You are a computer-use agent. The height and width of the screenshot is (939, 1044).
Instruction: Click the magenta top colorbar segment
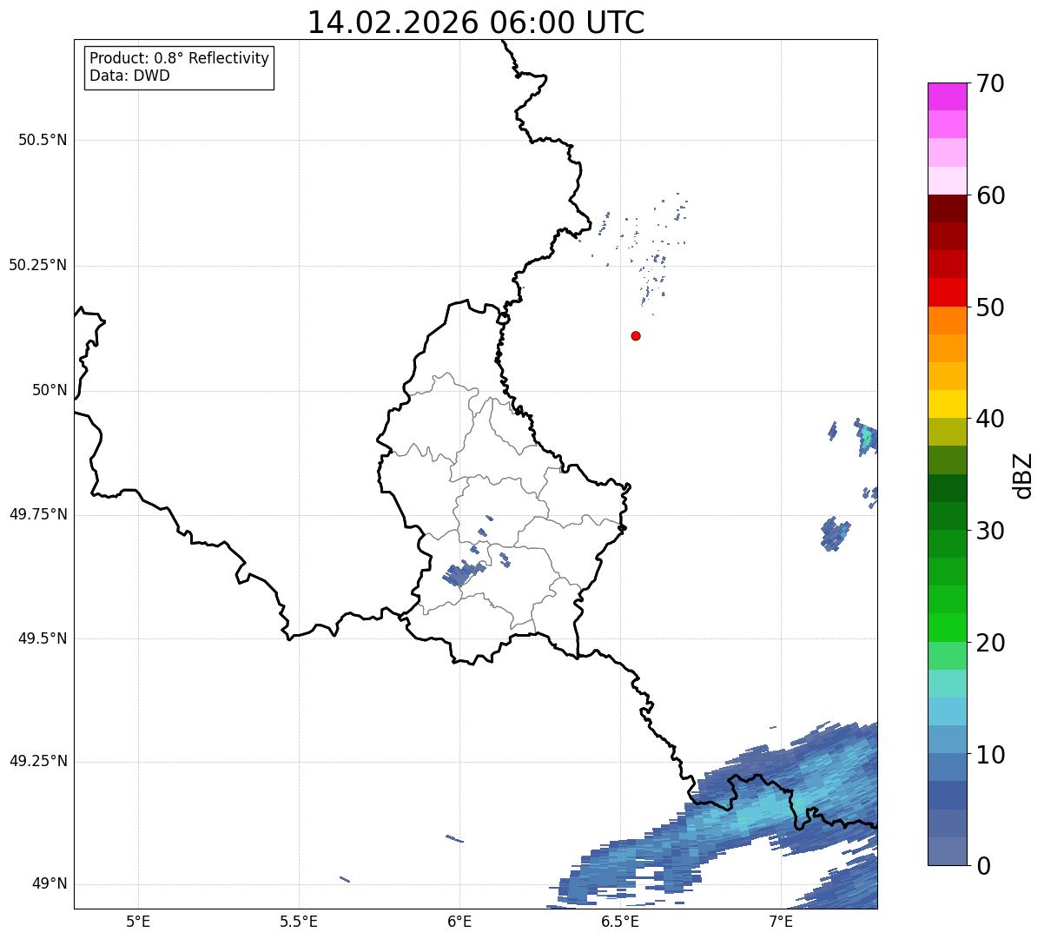coord(947,96)
